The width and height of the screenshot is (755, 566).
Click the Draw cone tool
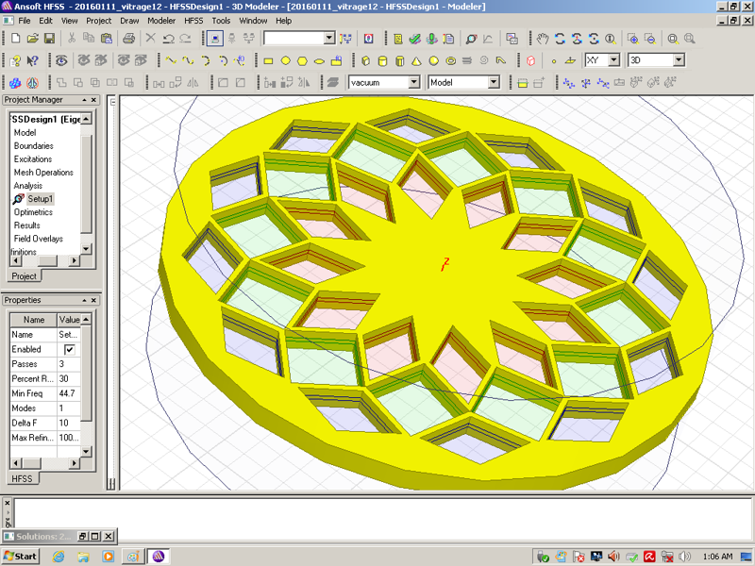pyautogui.click(x=415, y=60)
